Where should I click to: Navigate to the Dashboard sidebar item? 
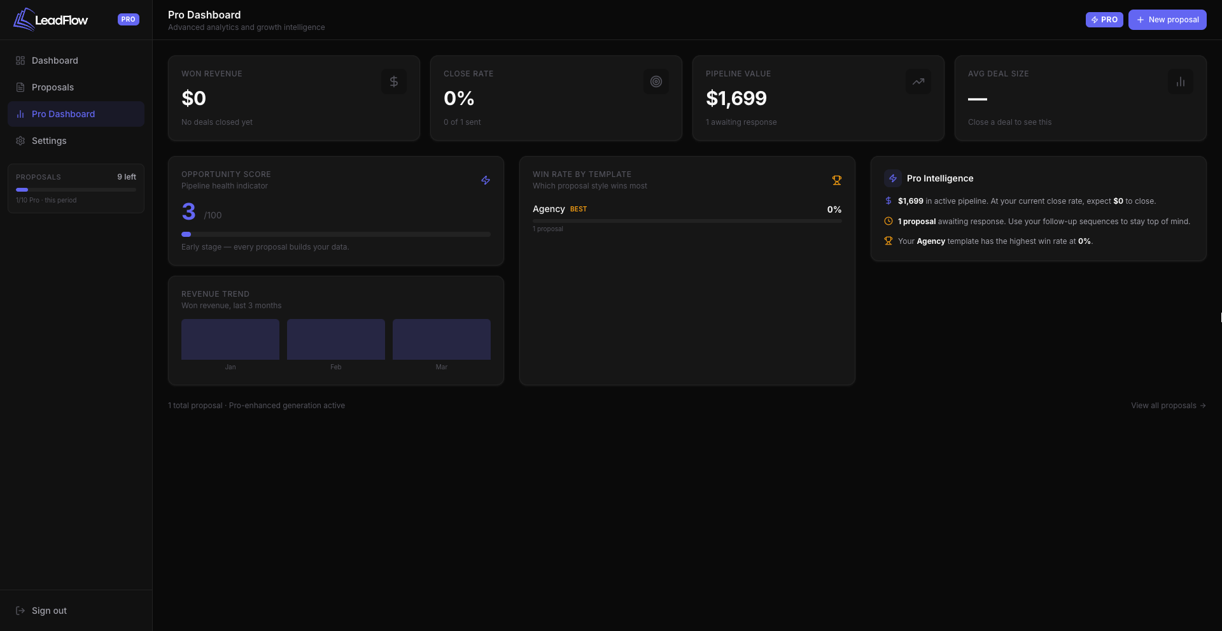tap(55, 60)
